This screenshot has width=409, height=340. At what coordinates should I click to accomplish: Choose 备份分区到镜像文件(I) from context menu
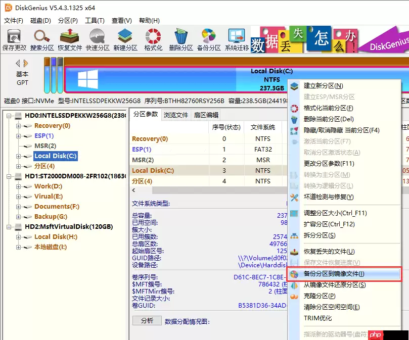click(344, 274)
